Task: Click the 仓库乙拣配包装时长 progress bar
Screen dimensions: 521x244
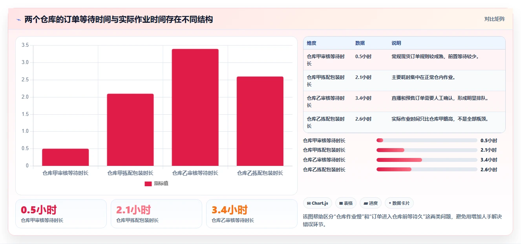Action: coord(427,170)
